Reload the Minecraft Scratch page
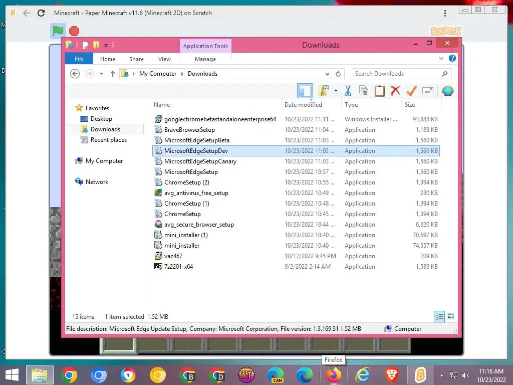This screenshot has width=513, height=385. coord(41,13)
